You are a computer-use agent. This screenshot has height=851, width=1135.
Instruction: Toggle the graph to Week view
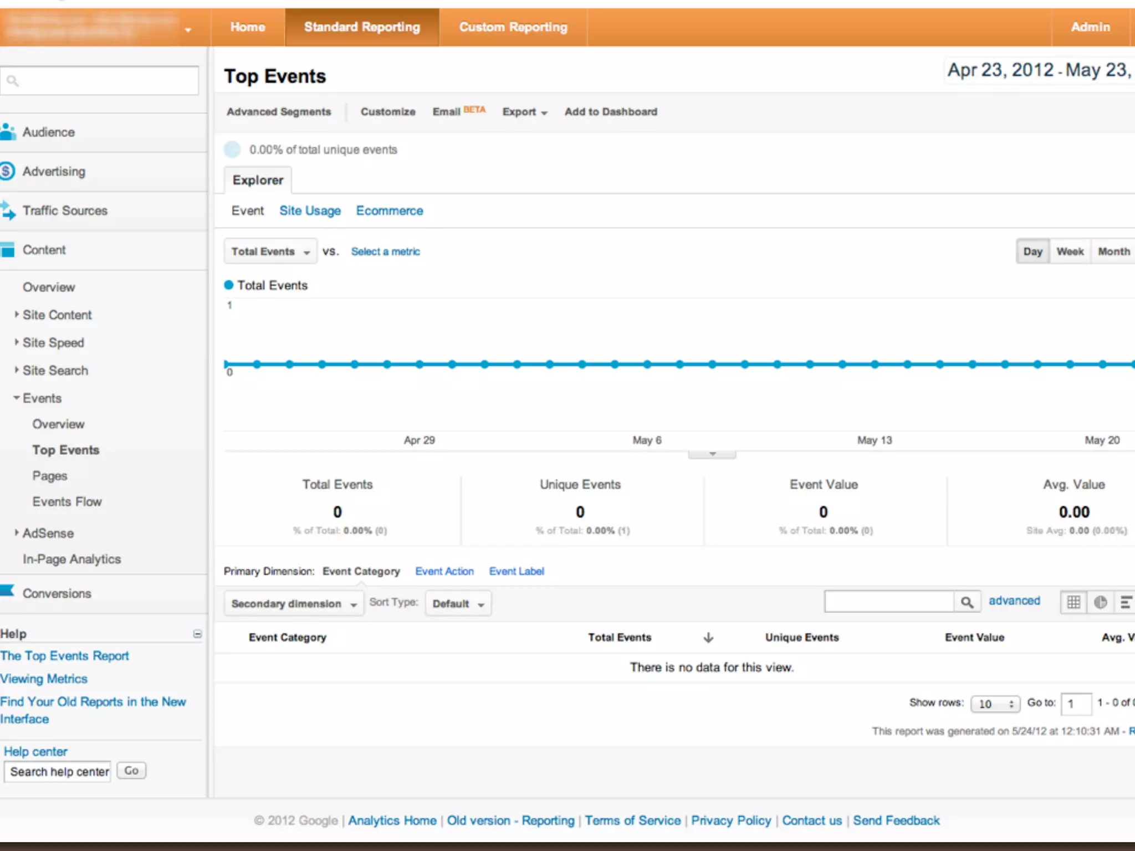[x=1070, y=252]
